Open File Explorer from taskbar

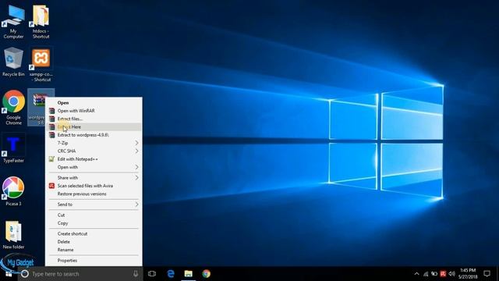(x=189, y=274)
